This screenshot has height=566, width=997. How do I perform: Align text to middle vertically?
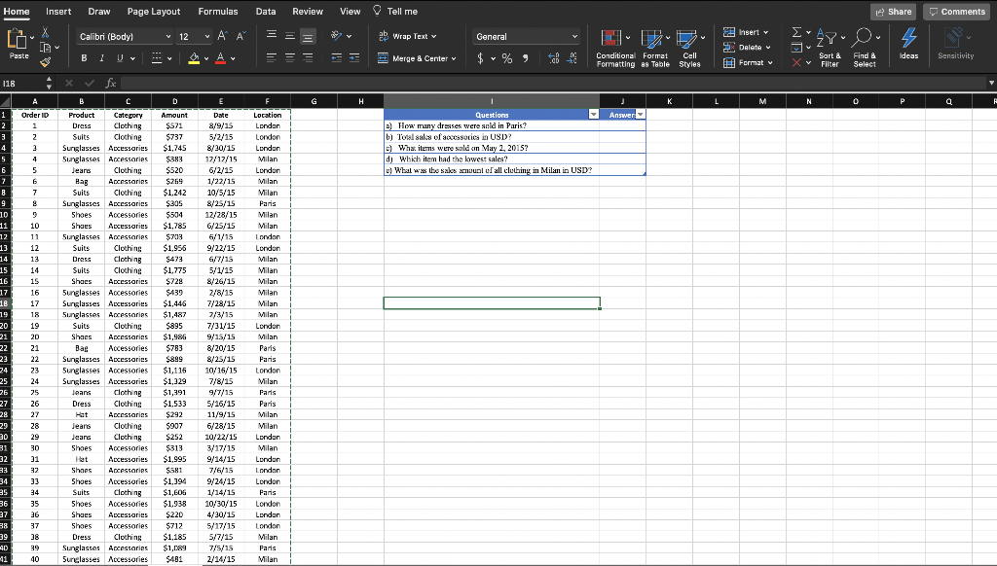(289, 36)
